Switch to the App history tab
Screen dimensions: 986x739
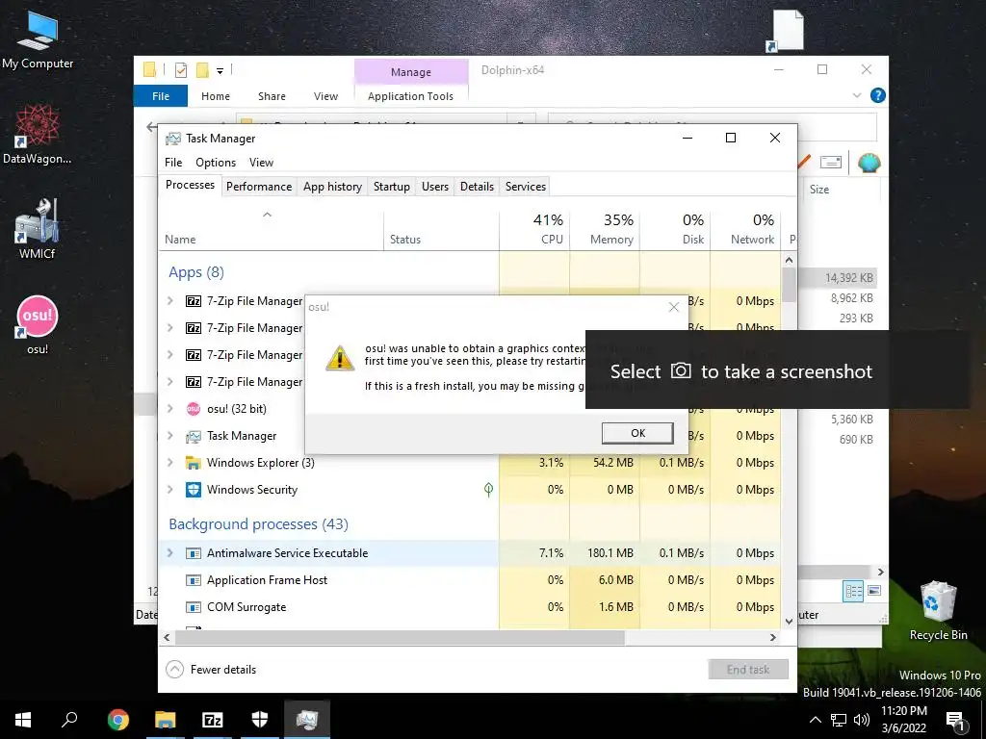coord(332,187)
